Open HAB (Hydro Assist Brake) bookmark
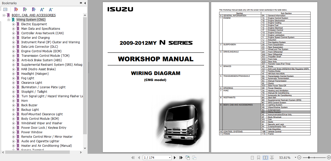 [38, 69]
